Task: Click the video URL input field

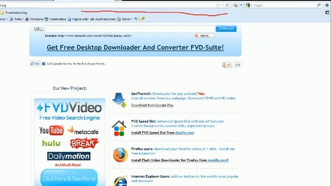Action: point(130,29)
